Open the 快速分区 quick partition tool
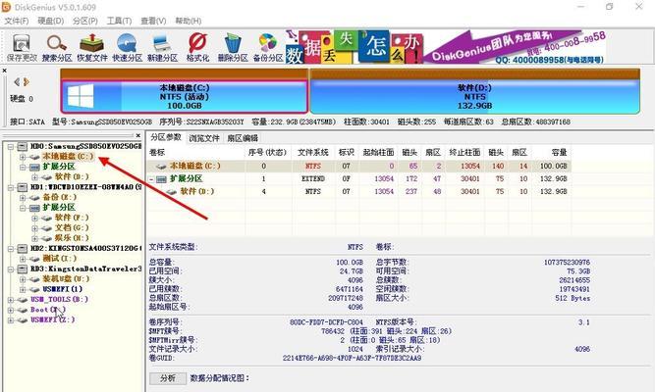655x392 pixels. pos(127,48)
